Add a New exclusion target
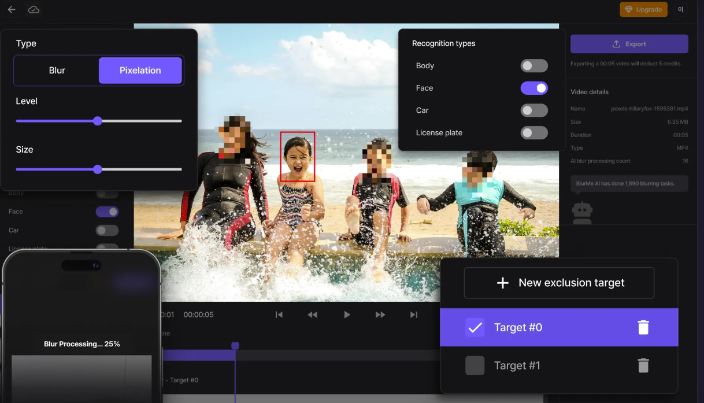 559,283
